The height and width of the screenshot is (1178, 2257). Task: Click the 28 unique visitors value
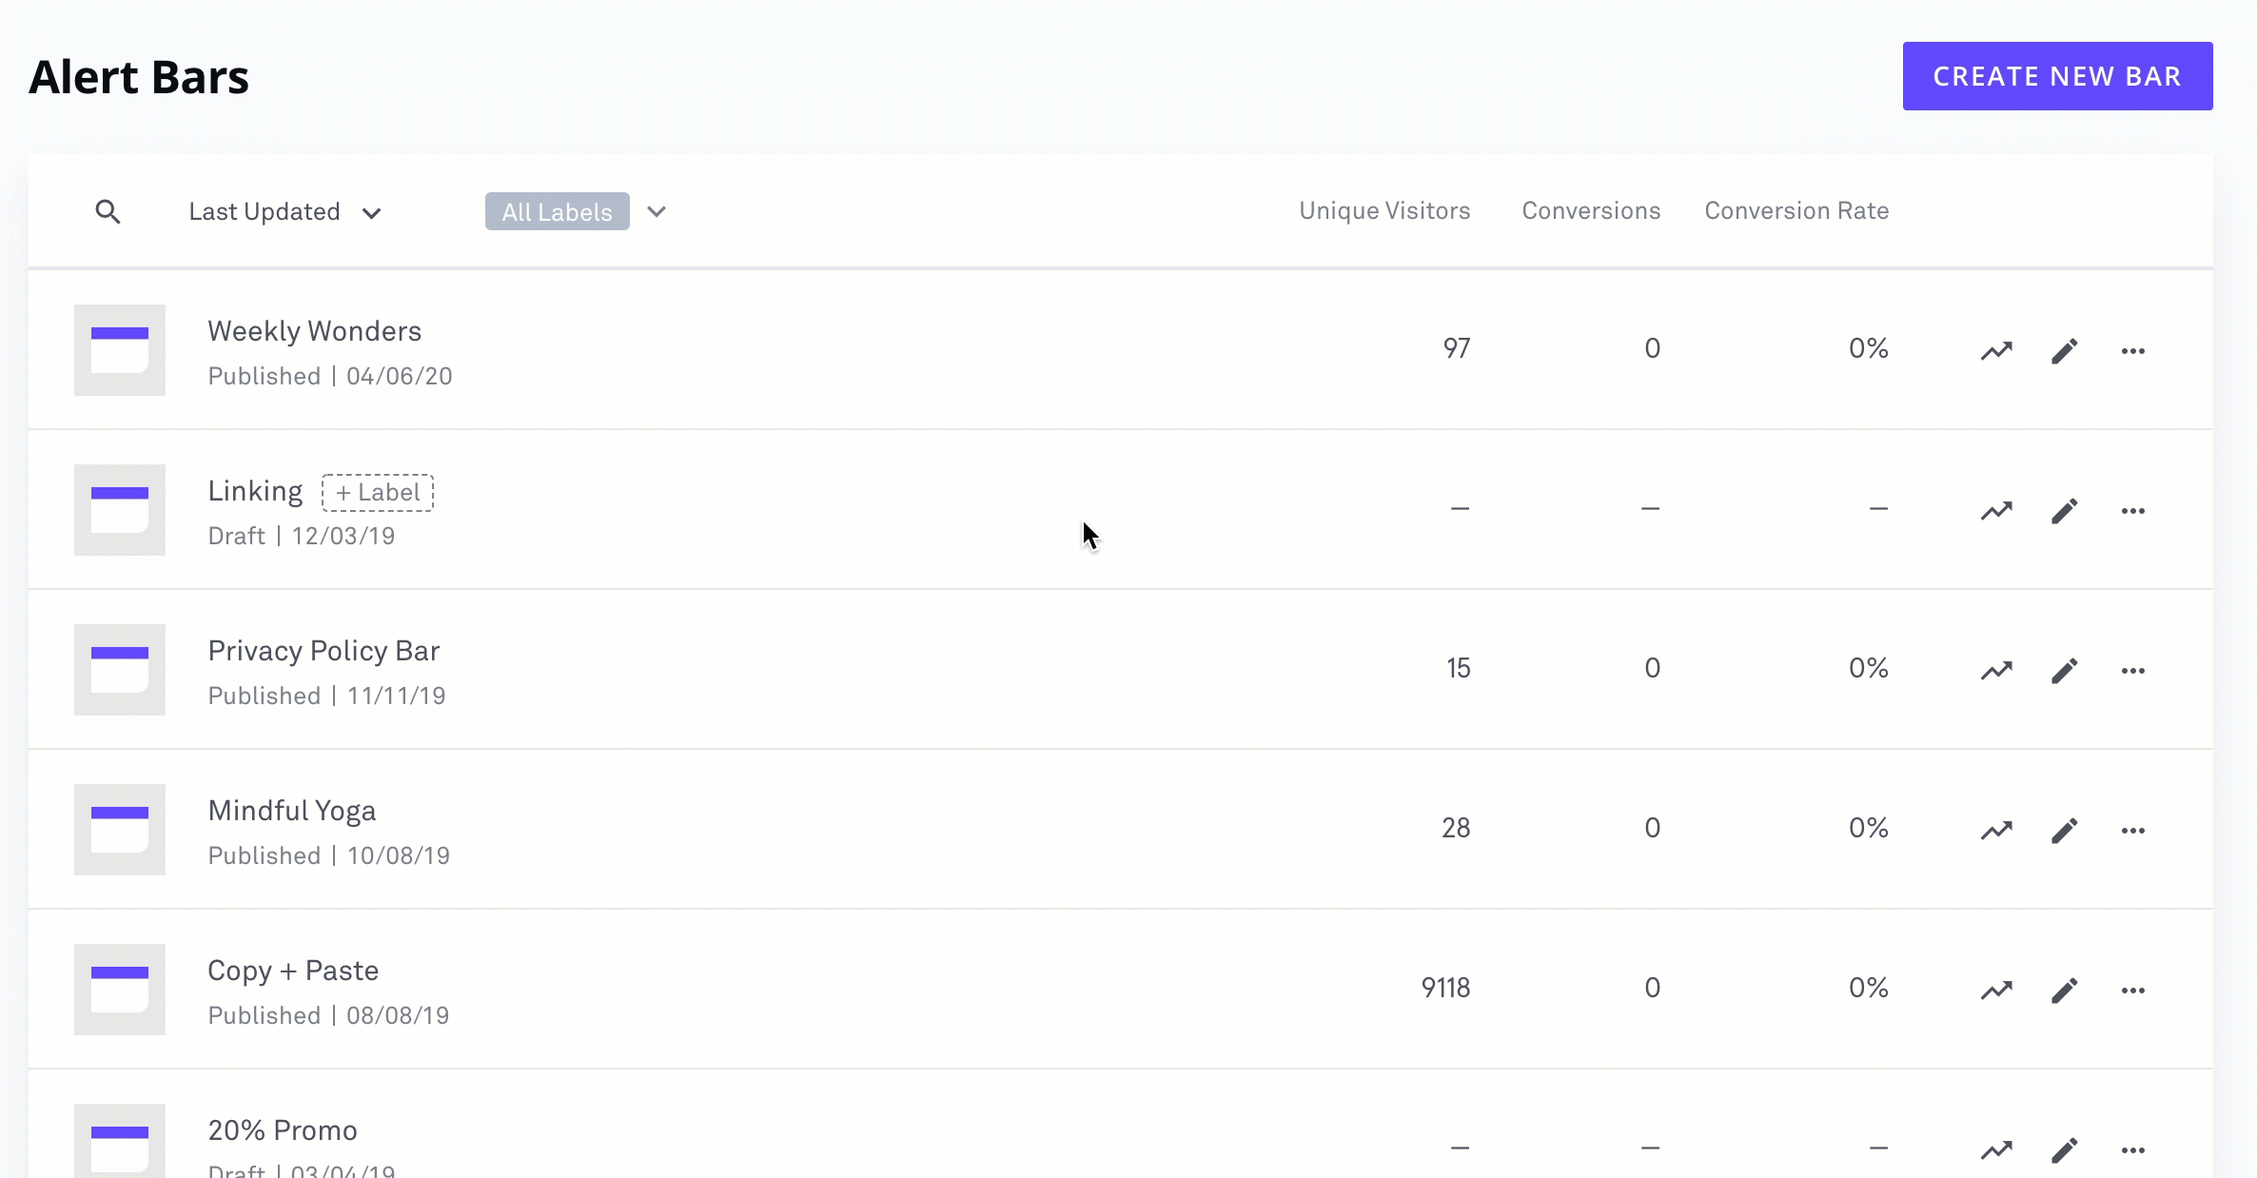[1456, 828]
